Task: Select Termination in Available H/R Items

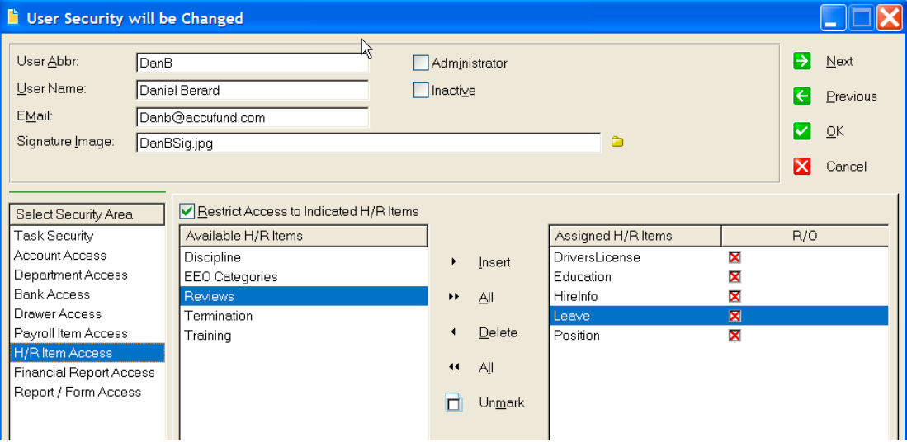Action: 304,316
